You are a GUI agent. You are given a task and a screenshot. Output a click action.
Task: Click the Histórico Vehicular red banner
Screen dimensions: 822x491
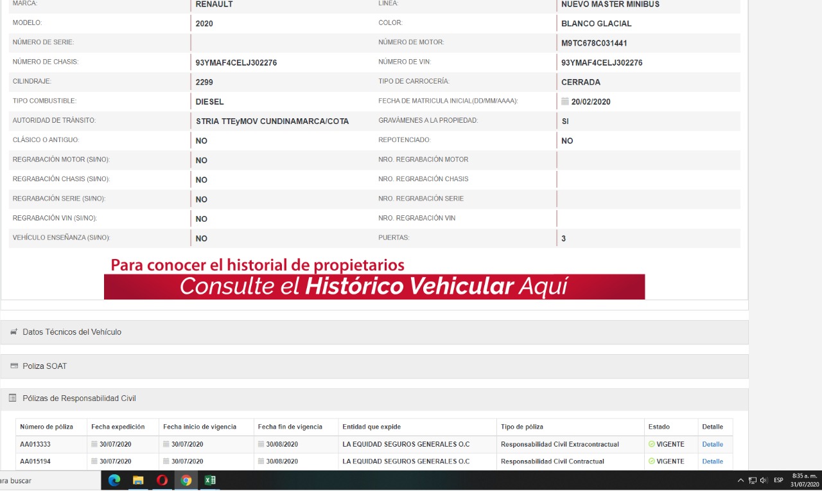(374, 287)
